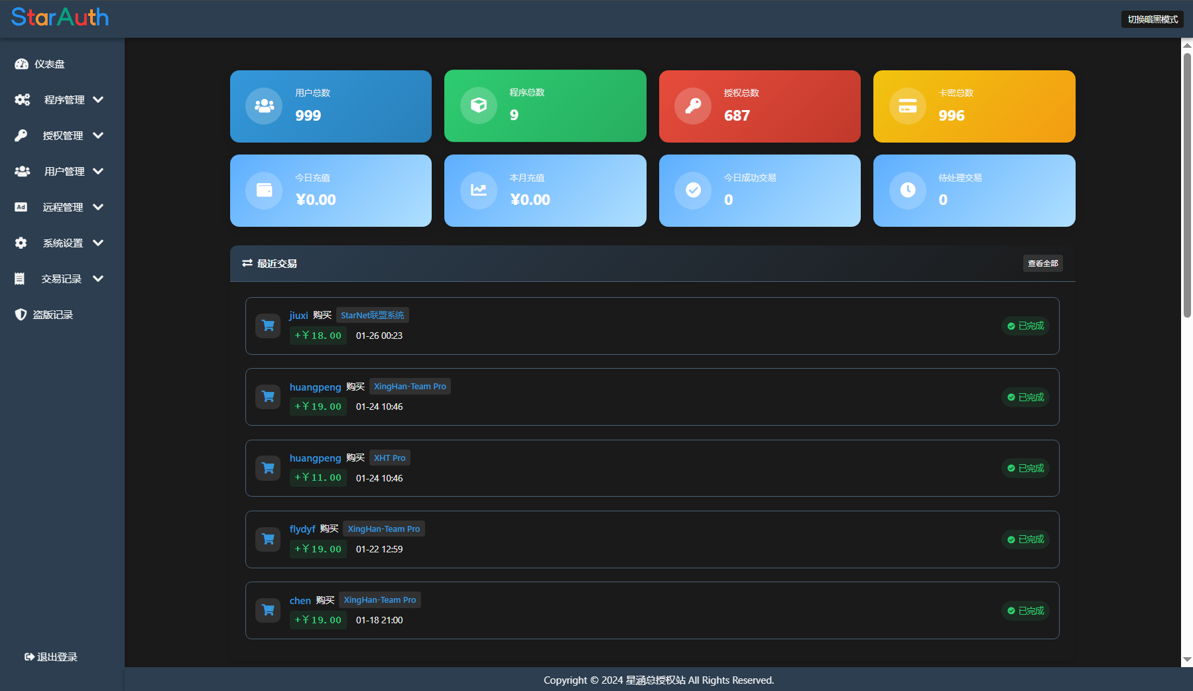Open 盗版记录 in the sidebar
This screenshot has height=691, width=1193.
(52, 314)
